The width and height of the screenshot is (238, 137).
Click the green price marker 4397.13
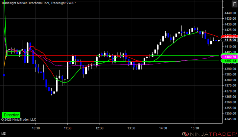coord(229,61)
